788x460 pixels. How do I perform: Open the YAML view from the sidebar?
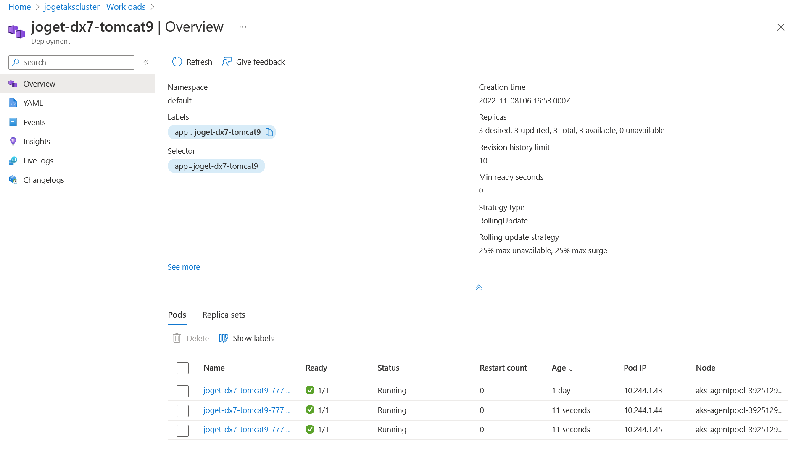tap(33, 103)
